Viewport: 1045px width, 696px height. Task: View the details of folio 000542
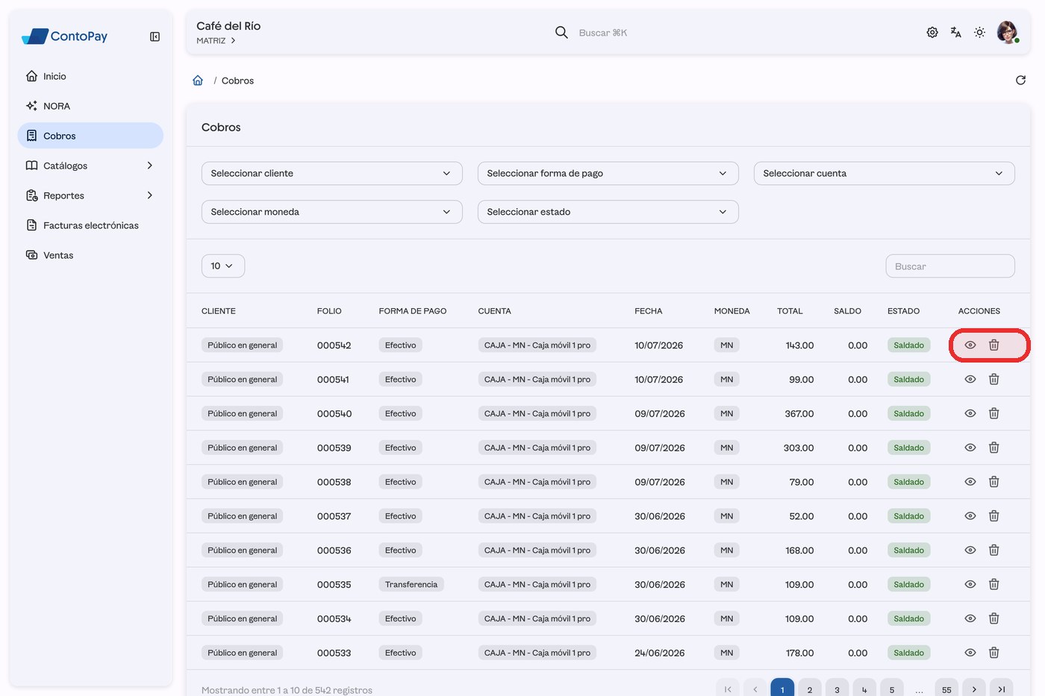click(970, 345)
